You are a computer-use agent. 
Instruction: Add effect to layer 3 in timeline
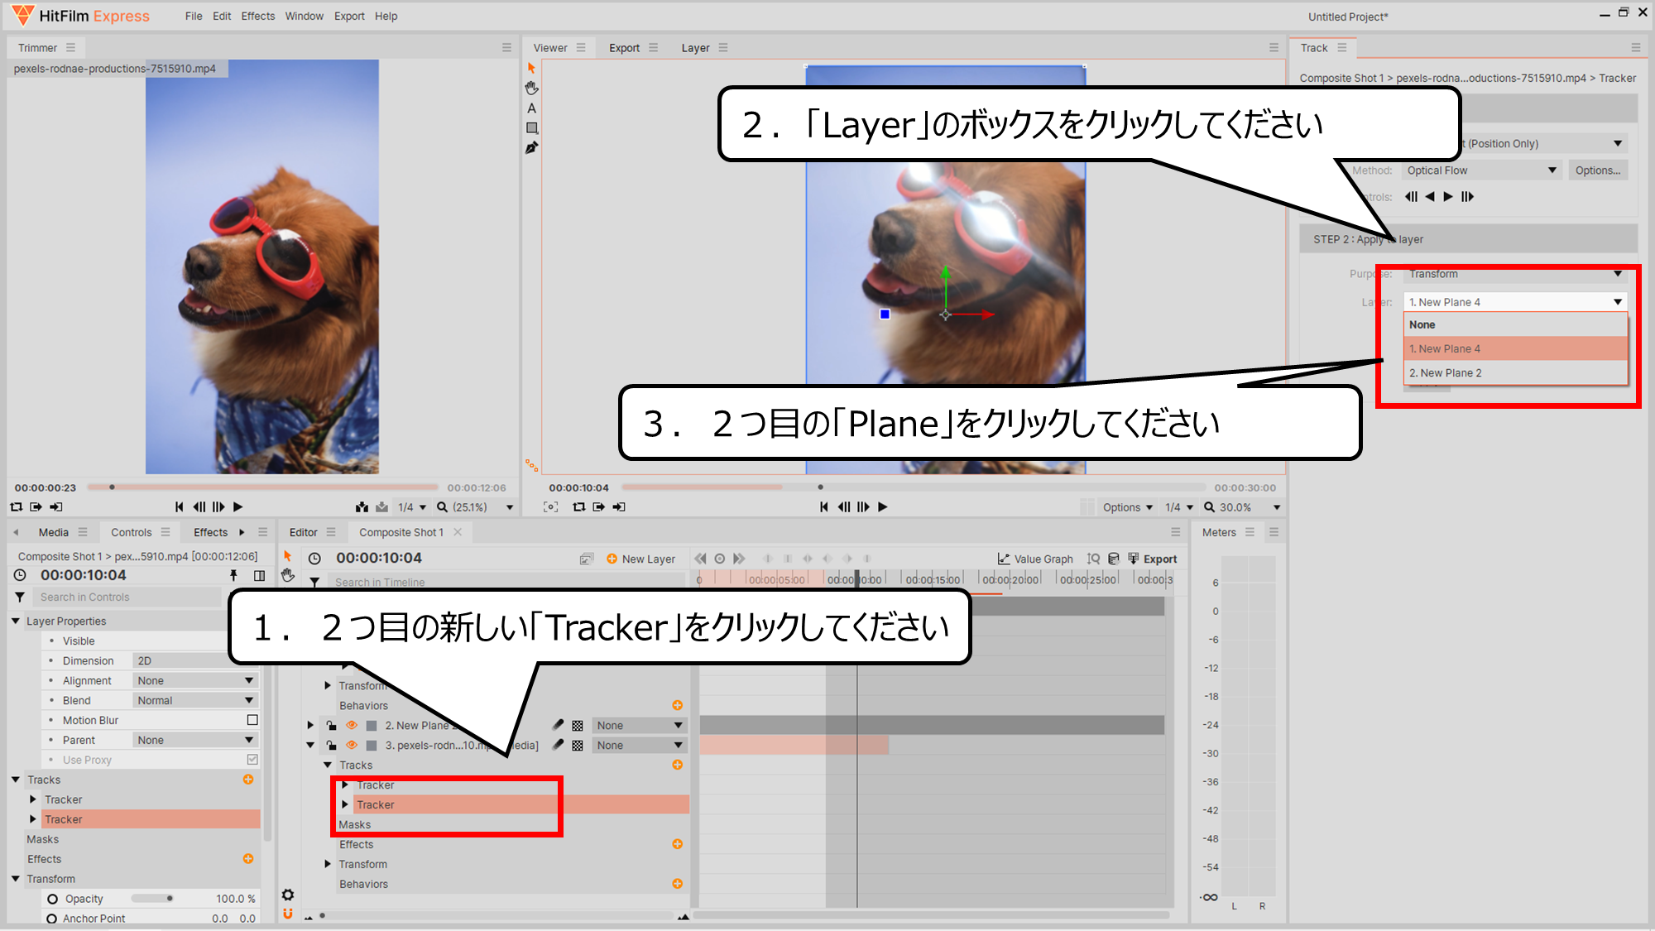tap(678, 844)
